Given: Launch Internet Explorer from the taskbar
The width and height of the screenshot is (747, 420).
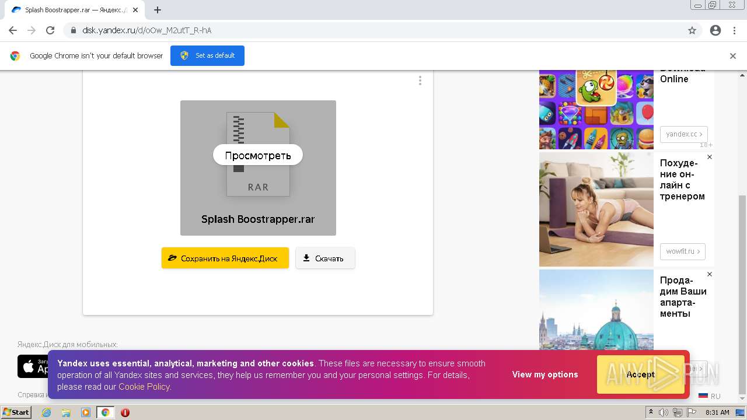Looking at the screenshot, I should pyautogui.click(x=47, y=412).
